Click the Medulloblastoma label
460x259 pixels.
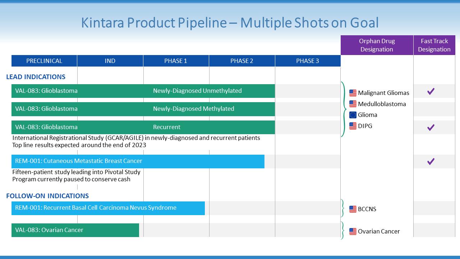click(x=382, y=104)
